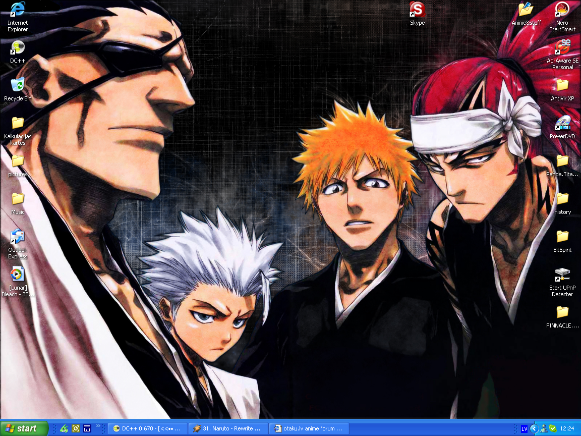This screenshot has width=581, height=436.
Task: Click the 12:24 taskbar clock
Action: click(567, 428)
